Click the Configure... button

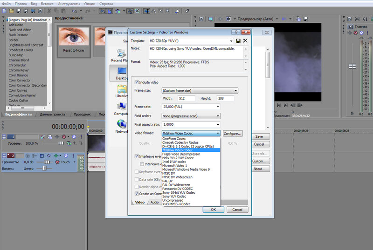[233, 134]
